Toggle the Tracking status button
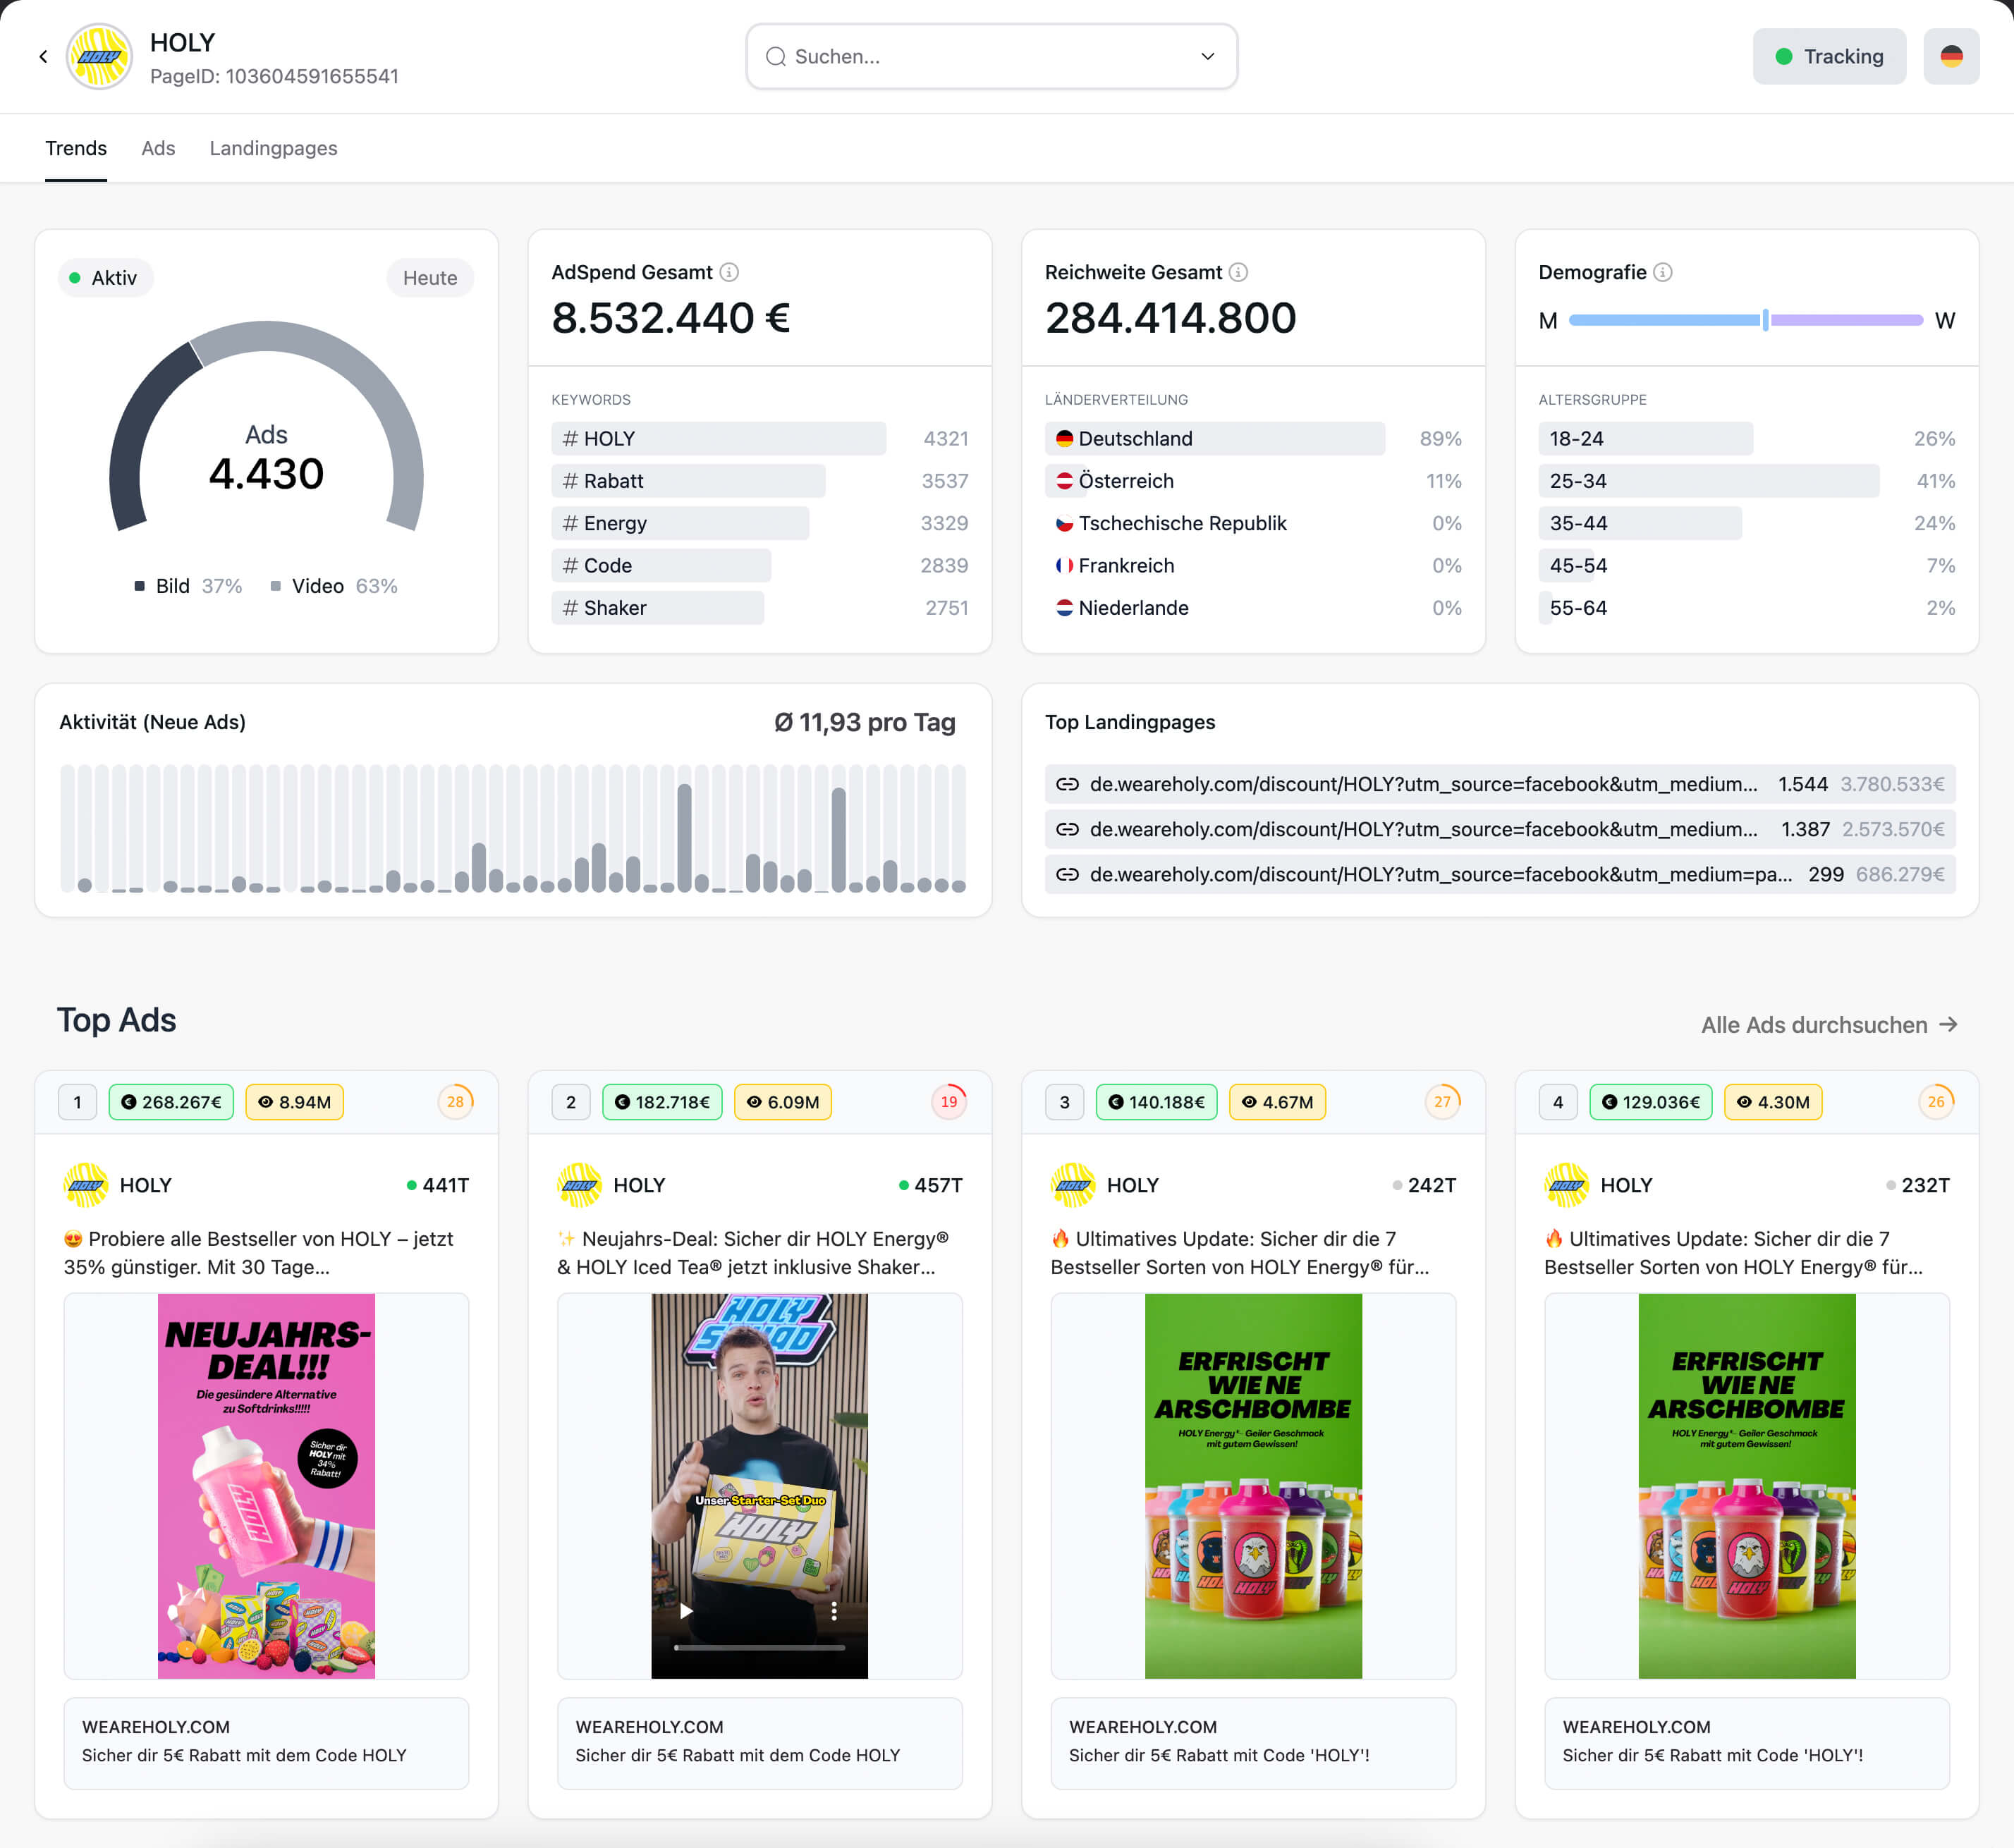This screenshot has width=2014, height=1848. [x=1828, y=57]
